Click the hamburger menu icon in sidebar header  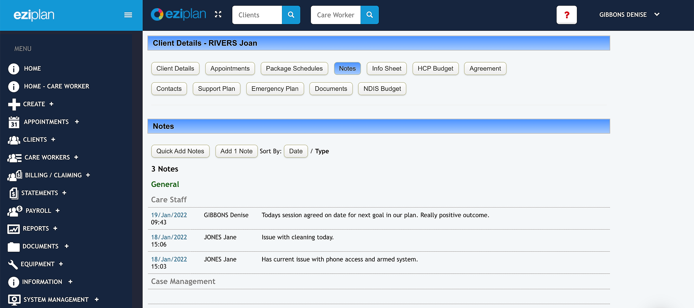128,15
